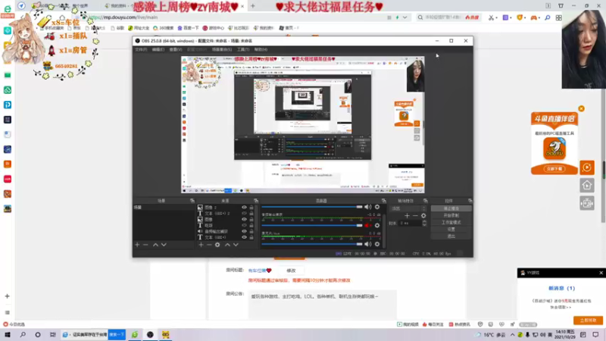Remove the source with the minus icon in the OBS Sources panel
Image resolution: width=606 pixels, height=341 pixels.
(x=209, y=245)
